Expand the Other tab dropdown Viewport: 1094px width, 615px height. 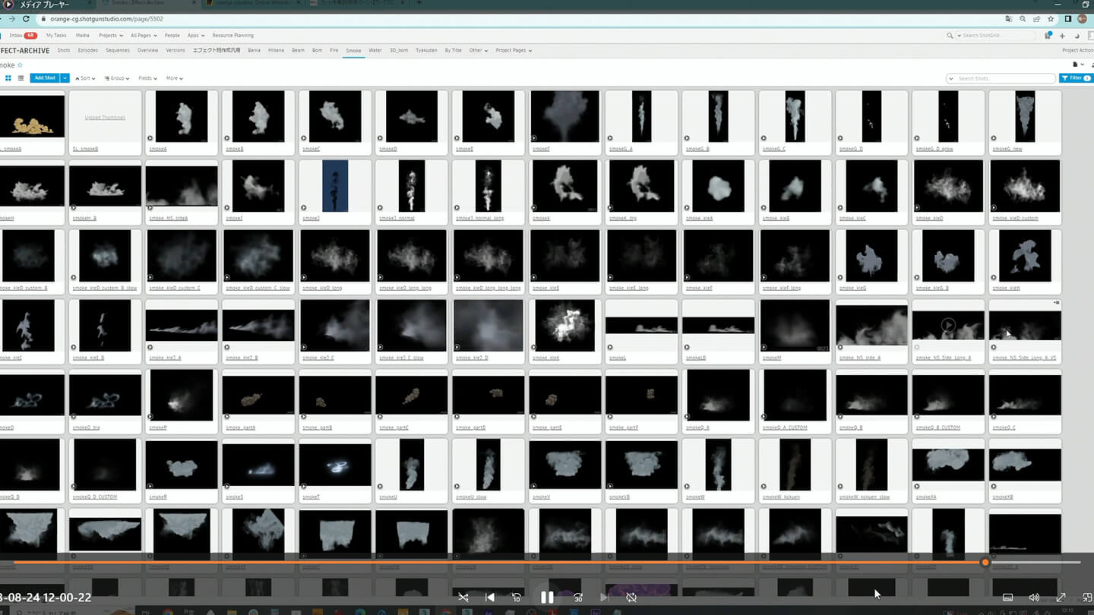pyautogui.click(x=478, y=50)
